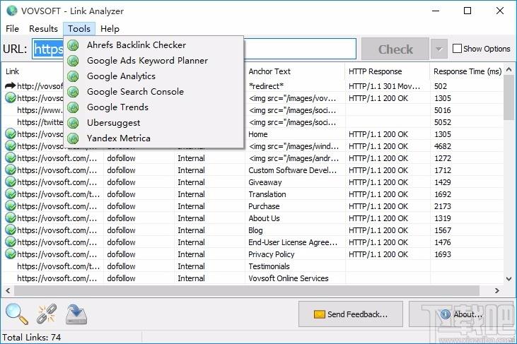This screenshot has height=344, width=517.
Task: Sort by Response Time (ms) column header
Action: [467, 71]
